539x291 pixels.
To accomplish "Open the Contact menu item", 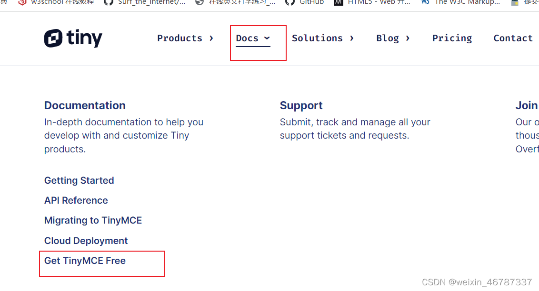I will 513,38.
